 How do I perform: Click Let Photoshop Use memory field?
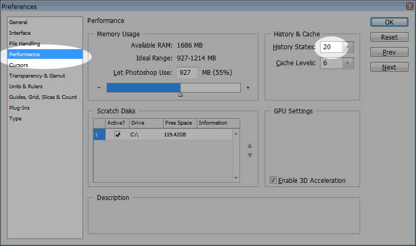coord(187,73)
